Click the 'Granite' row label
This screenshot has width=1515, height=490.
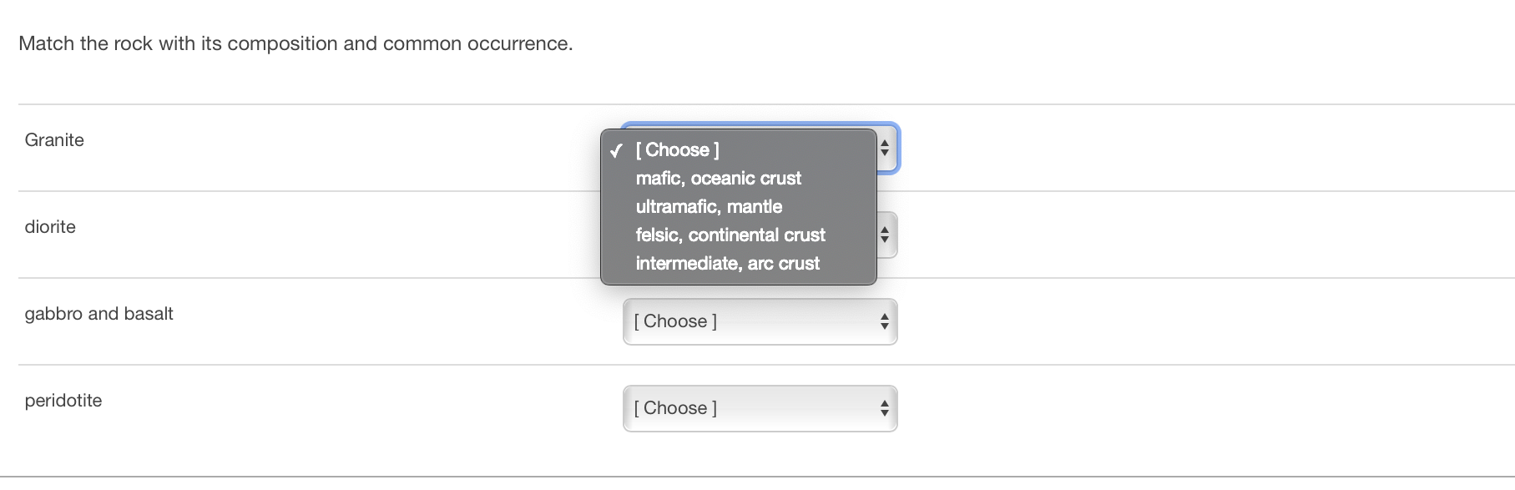54,140
